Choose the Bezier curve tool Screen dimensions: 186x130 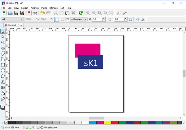pyautogui.click(x=3, y=59)
